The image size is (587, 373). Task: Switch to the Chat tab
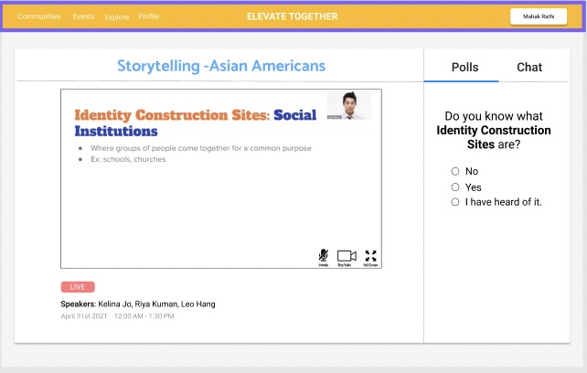point(529,67)
